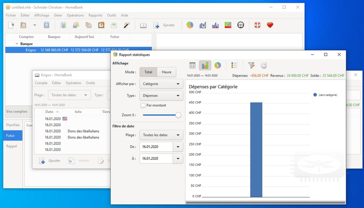This screenshot has width=364, height=208.
Task: Open the trend time report icon
Action: [x=203, y=25]
